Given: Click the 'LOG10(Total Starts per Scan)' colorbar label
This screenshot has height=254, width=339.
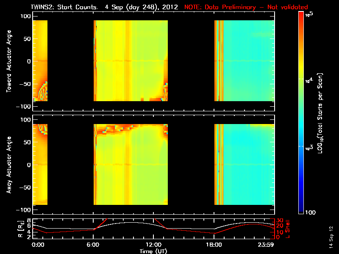Looking at the screenshot, I should tap(320, 113).
